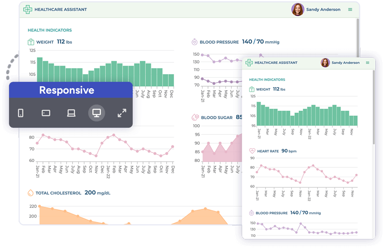
Task: Toggle the desktop monitor view icon
Action: 97,113
